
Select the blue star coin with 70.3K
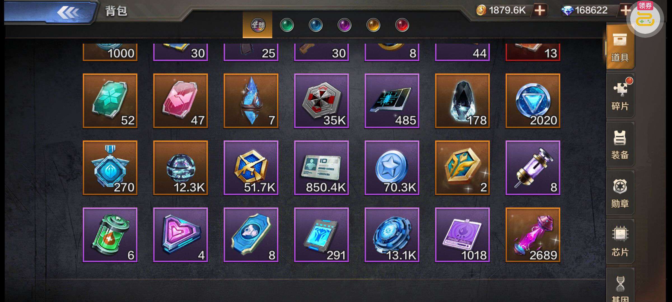pos(392,168)
